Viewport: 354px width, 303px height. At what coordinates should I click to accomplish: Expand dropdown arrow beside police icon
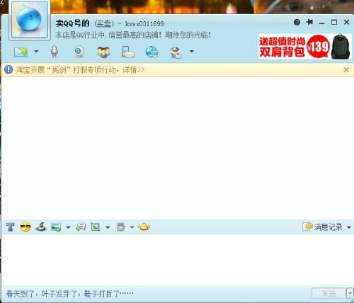tap(192, 51)
